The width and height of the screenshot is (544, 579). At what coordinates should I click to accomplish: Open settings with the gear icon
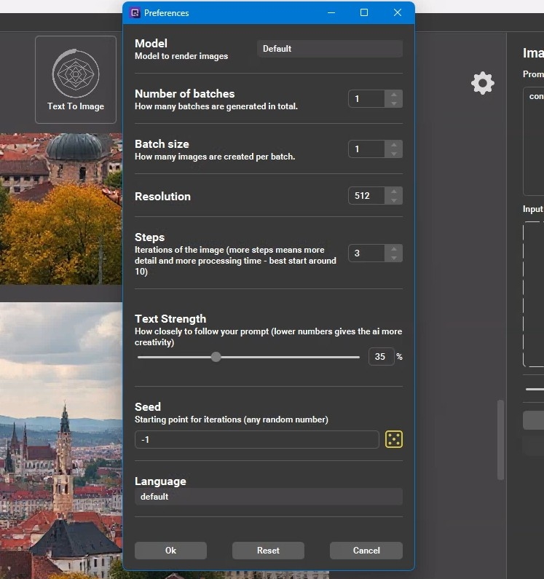pos(482,83)
